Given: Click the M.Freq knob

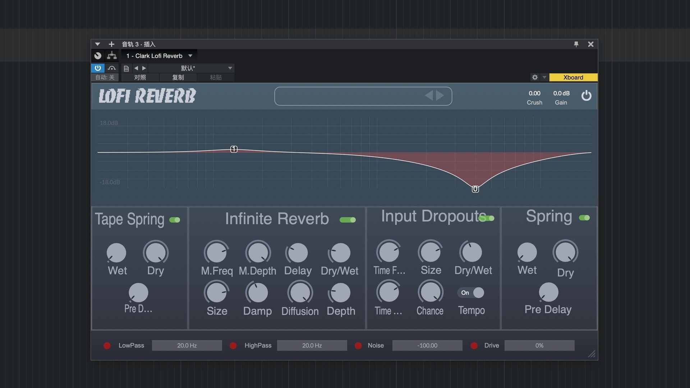Looking at the screenshot, I should click(x=216, y=253).
